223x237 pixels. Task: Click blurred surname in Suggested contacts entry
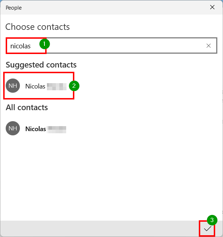(x=57, y=87)
